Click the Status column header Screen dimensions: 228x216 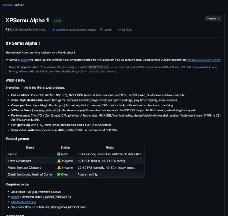(65, 148)
